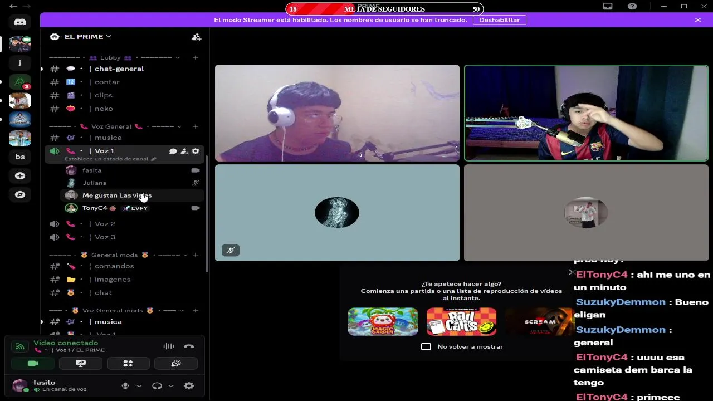713x401 pixels.
Task: Collapse the Lobby category
Action: click(114, 57)
